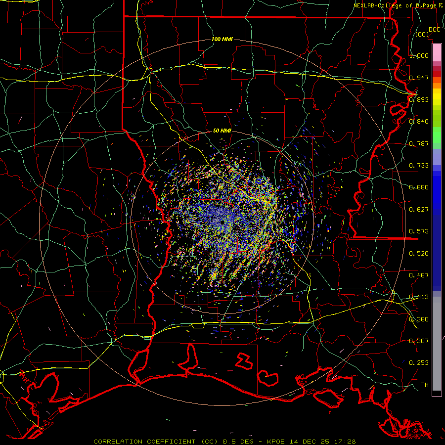445x445 pixels.
Task: Click the [CC] units label
Action: pos(422,34)
